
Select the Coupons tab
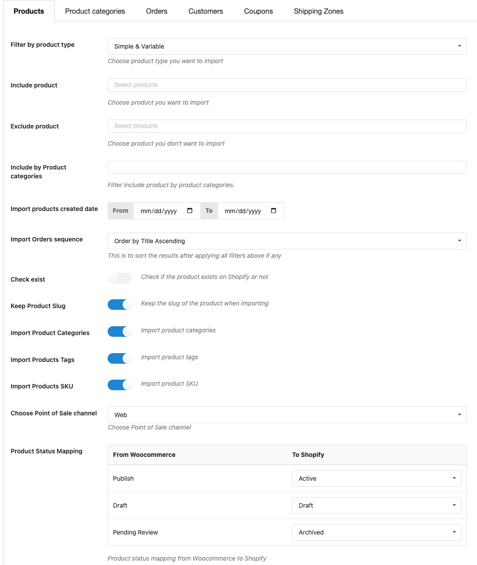point(258,11)
